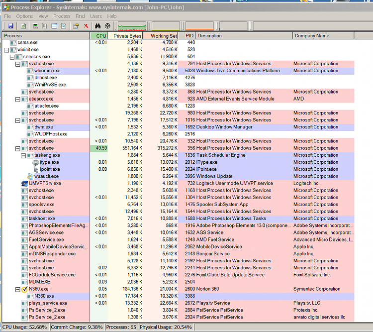The height and width of the screenshot is (332, 373).
Task: Click the green CPU usage history graph
Action: pyautogui.click(x=132, y=26)
